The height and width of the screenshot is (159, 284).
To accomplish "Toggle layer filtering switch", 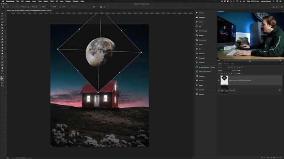I will [x=242, y=67].
